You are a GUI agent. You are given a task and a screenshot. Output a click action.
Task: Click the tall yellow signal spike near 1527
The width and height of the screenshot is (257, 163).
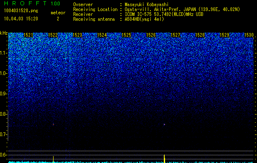pyautogui.click(x=164, y=159)
